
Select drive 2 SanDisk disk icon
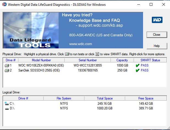7,70
